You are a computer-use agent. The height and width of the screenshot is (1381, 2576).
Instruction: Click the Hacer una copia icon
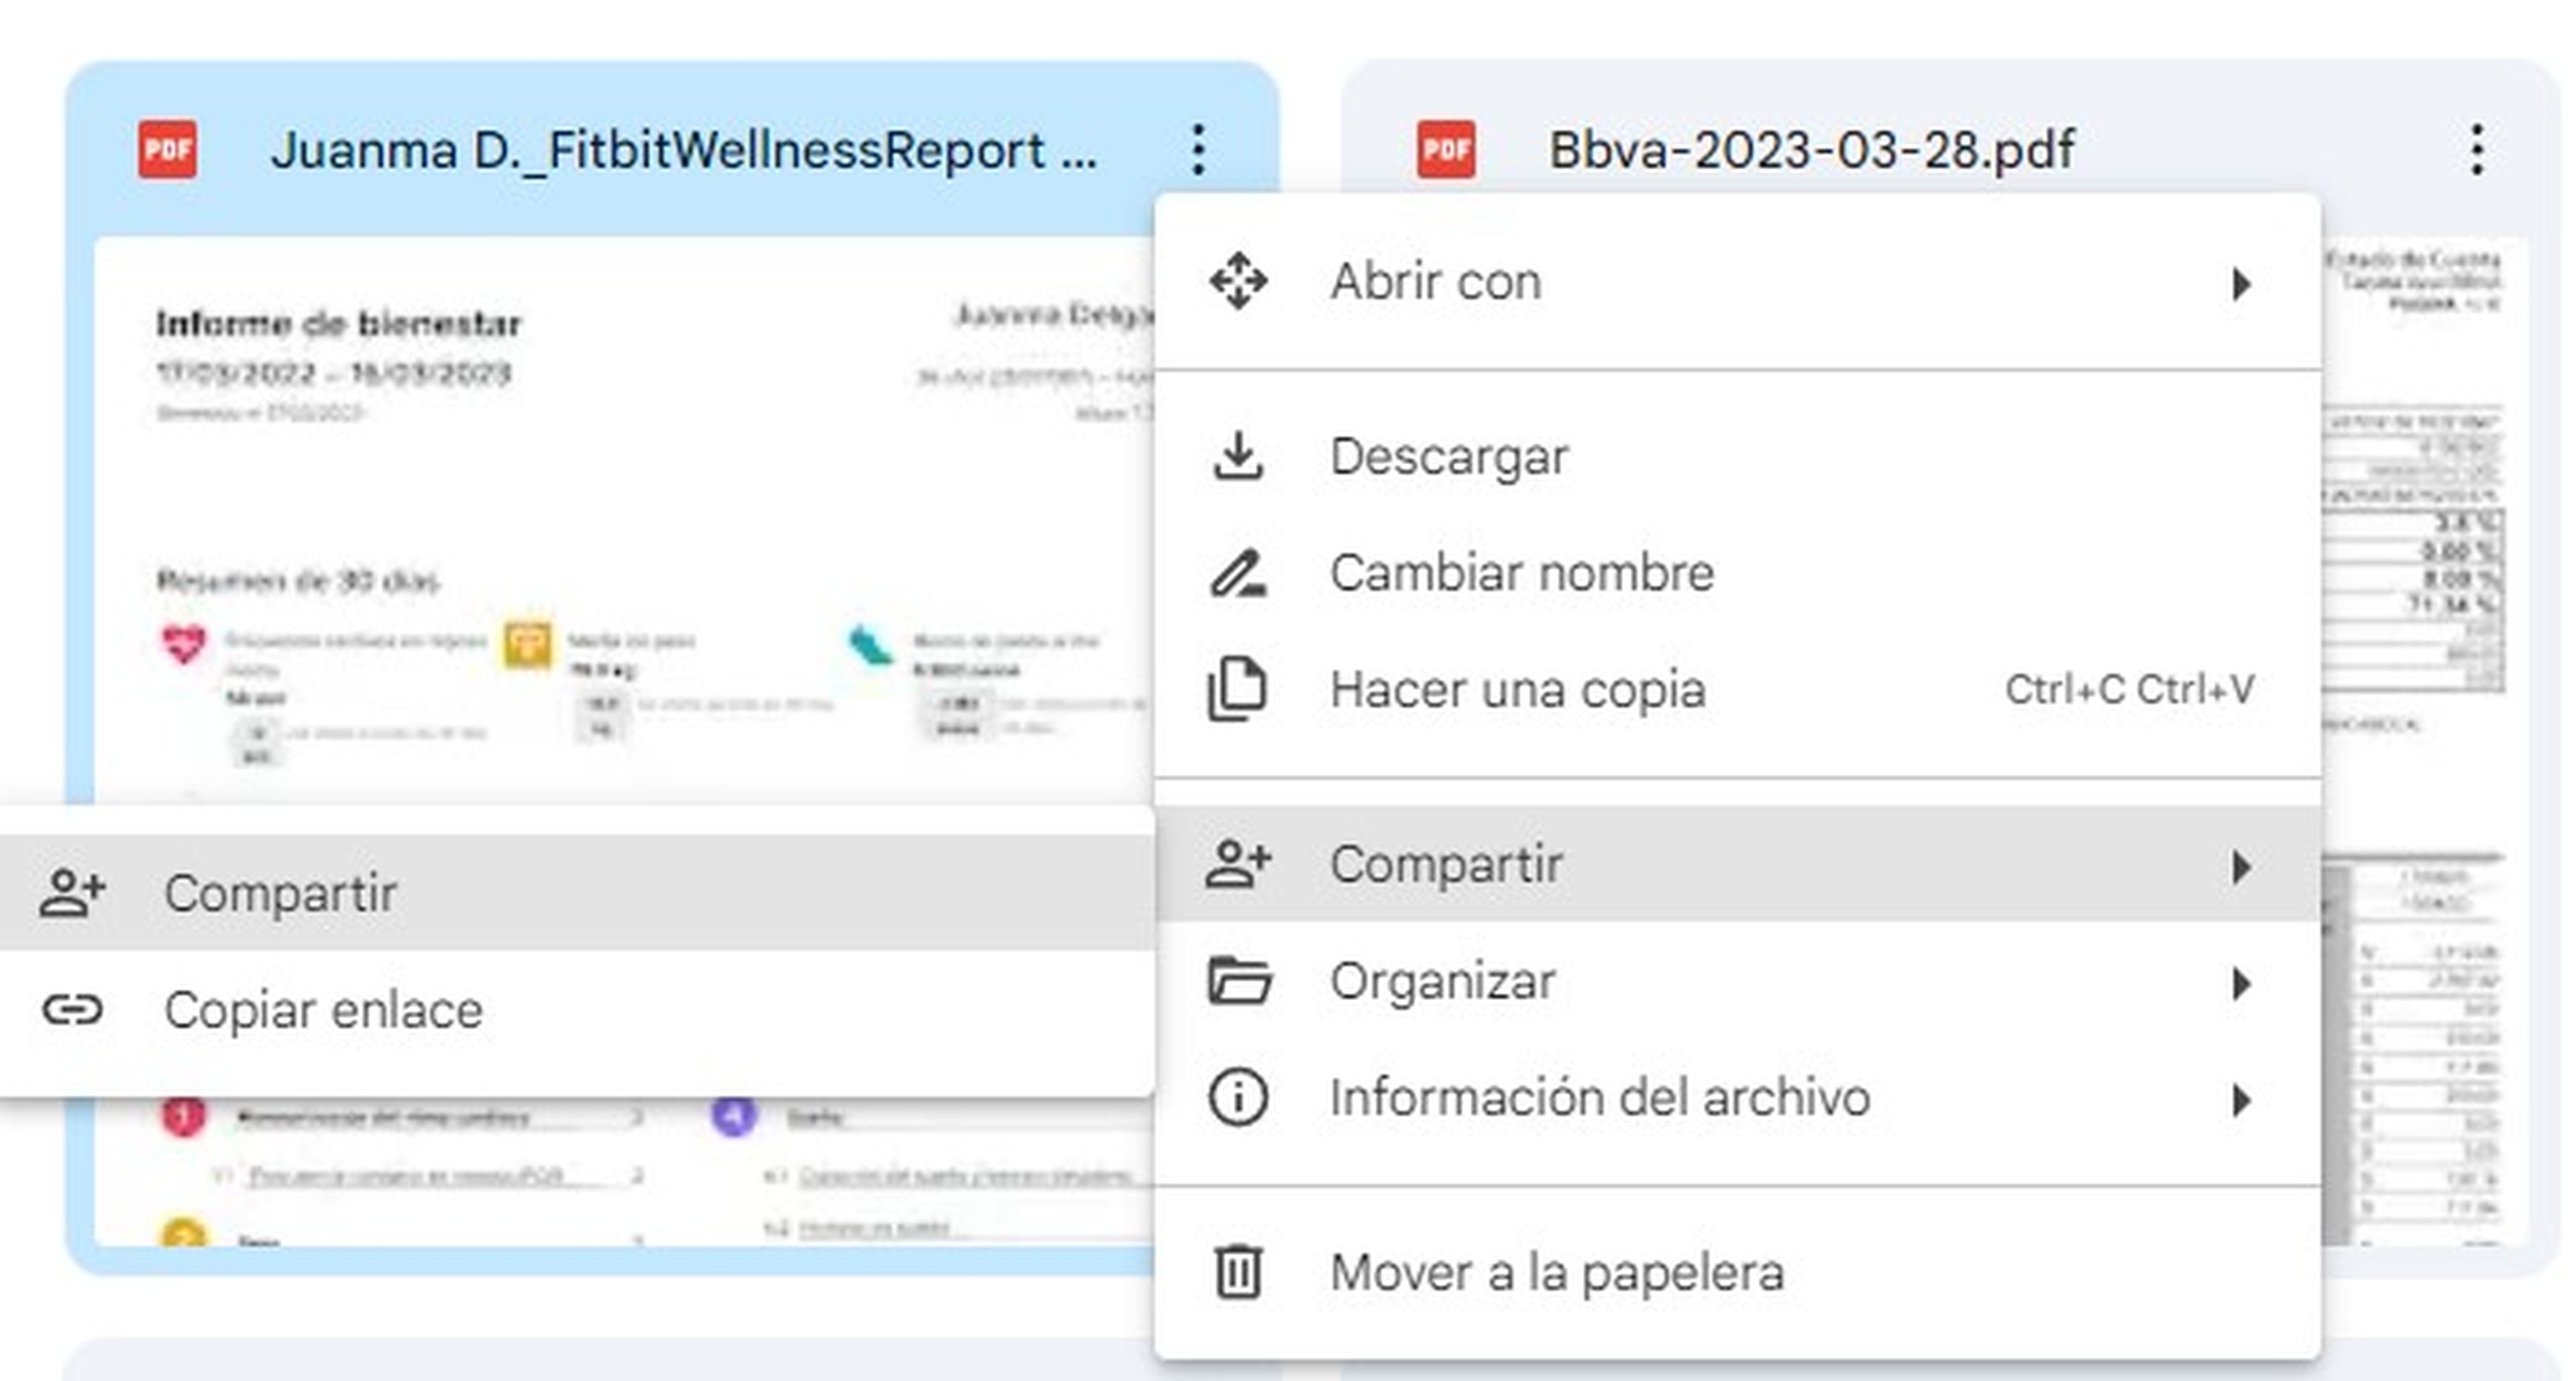coord(1238,689)
